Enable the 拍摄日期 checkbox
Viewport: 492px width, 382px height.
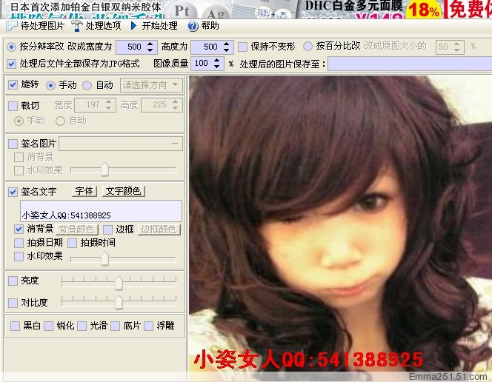coord(19,243)
